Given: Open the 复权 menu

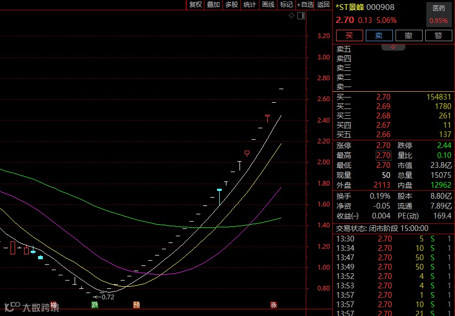Looking at the screenshot, I should tap(195, 5).
